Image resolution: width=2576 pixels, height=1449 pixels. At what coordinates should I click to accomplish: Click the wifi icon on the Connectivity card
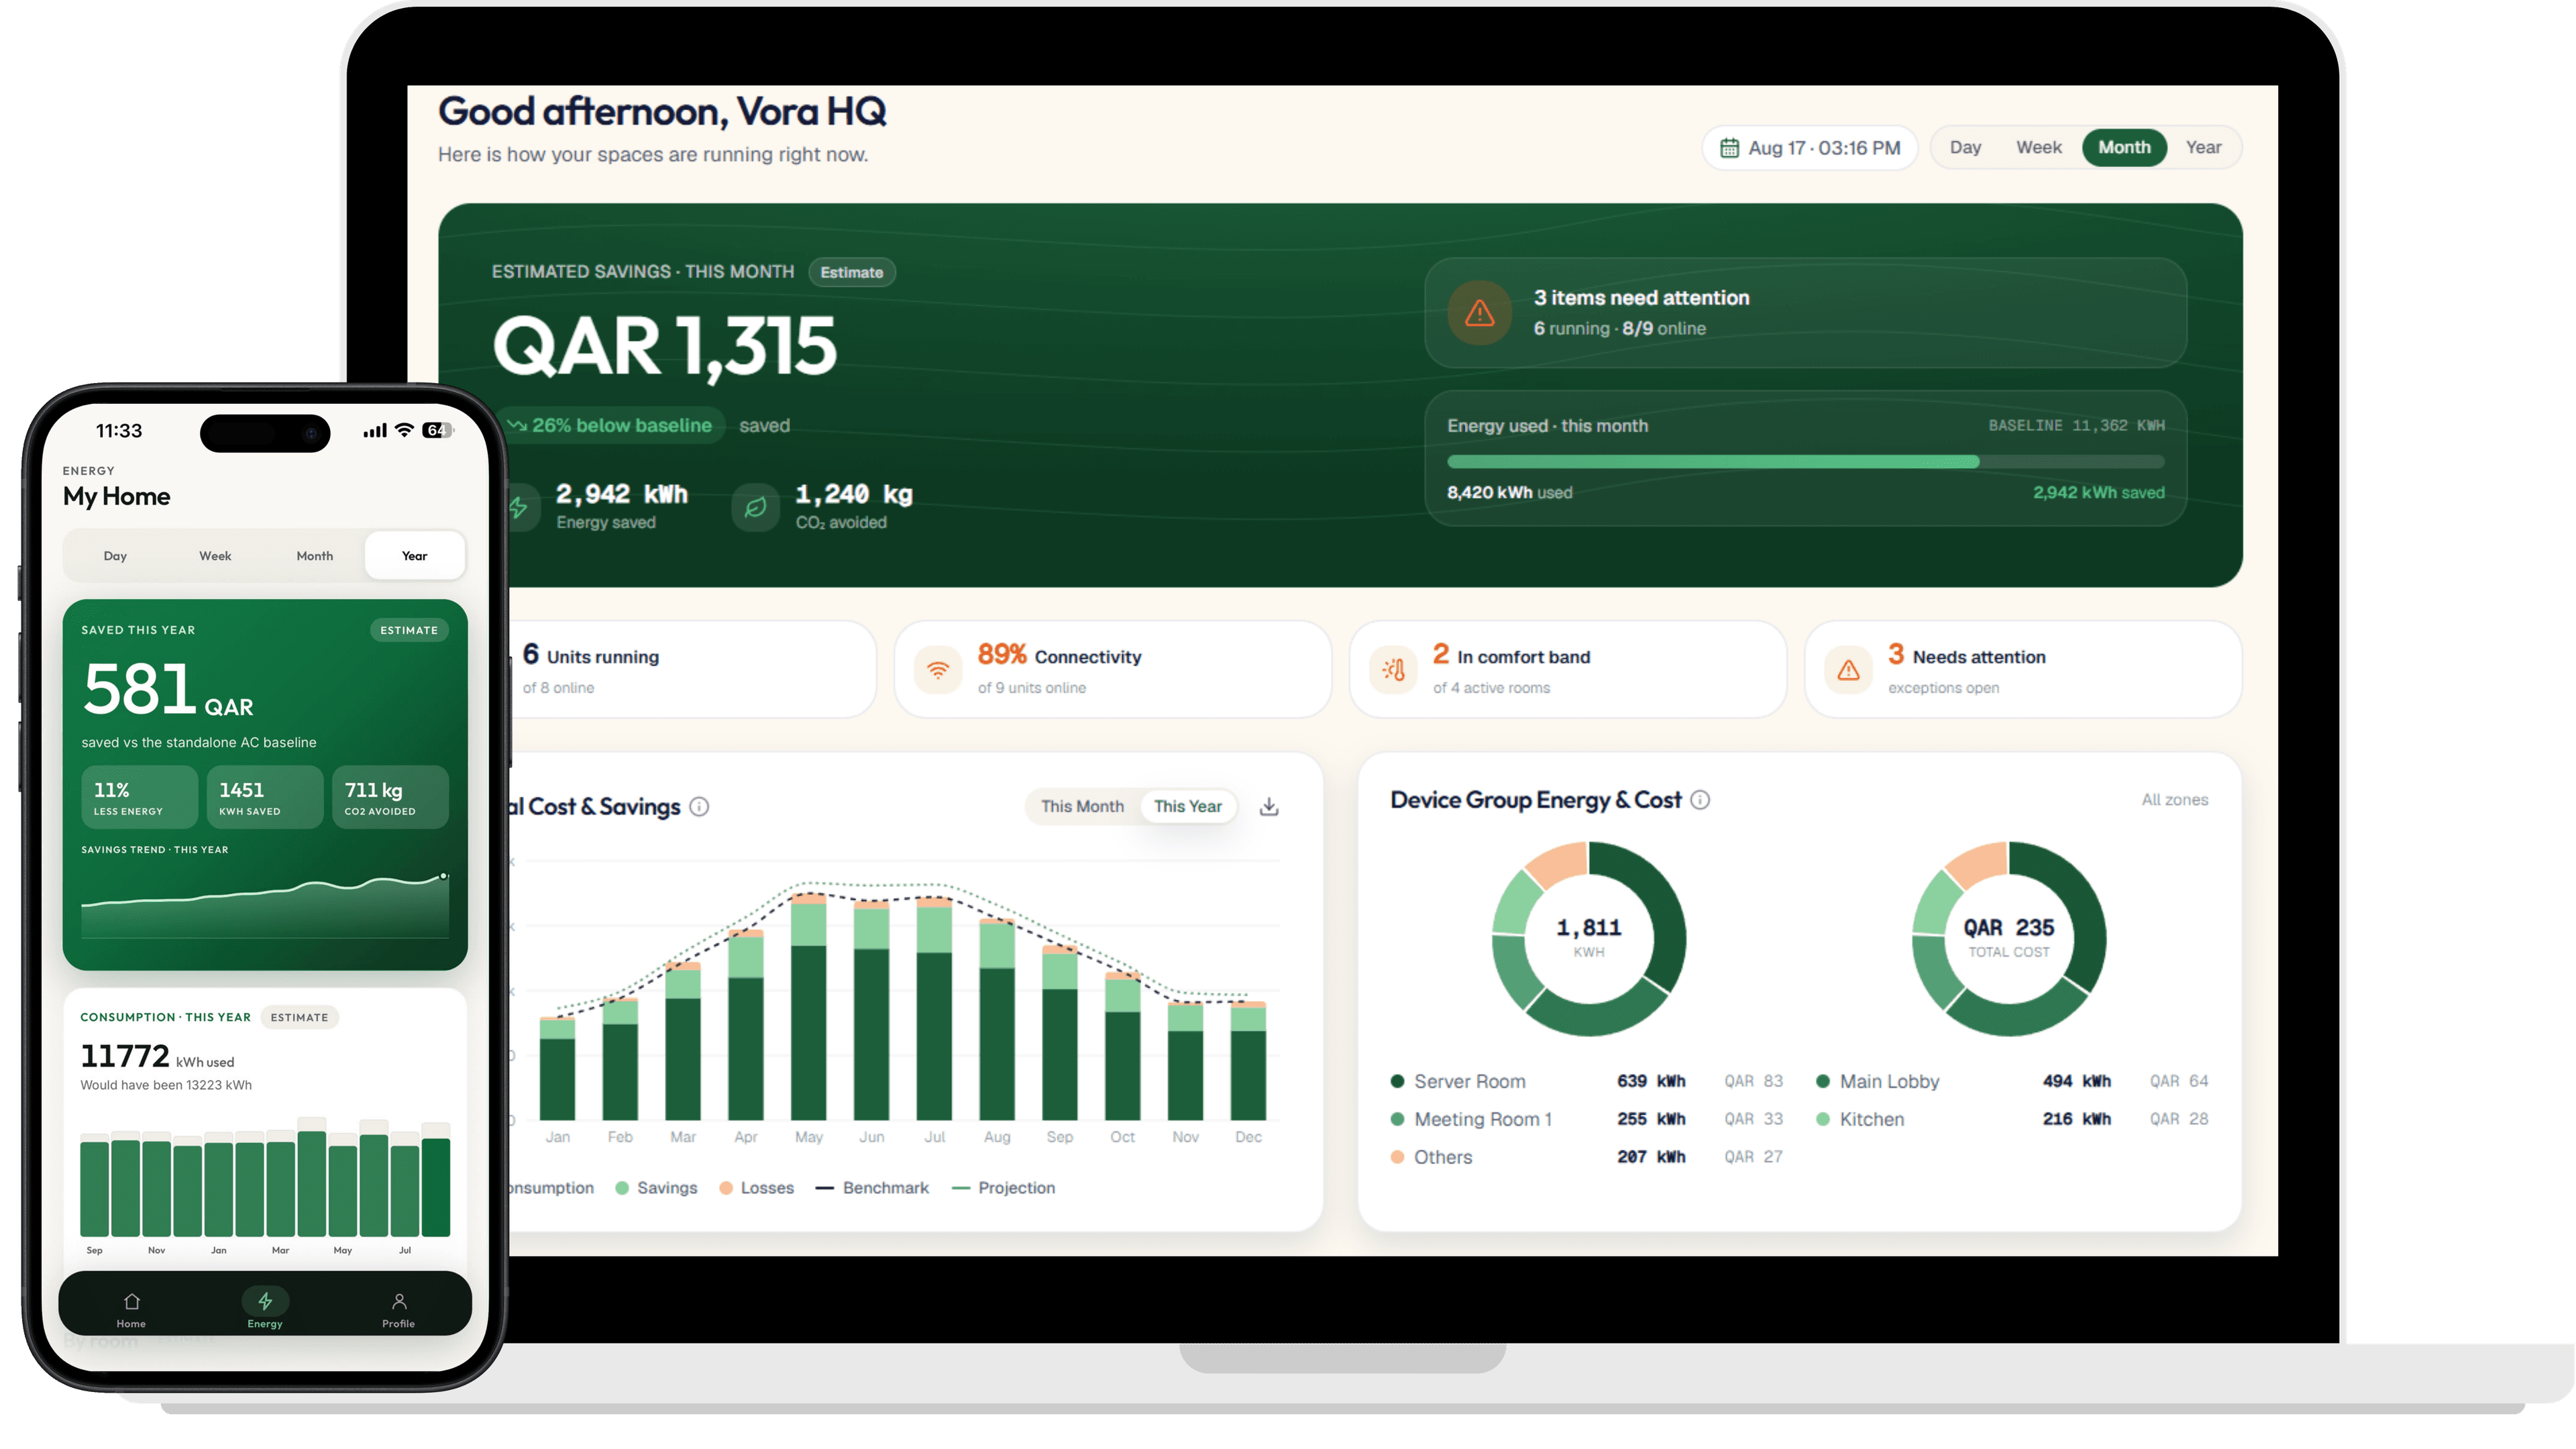(938, 670)
